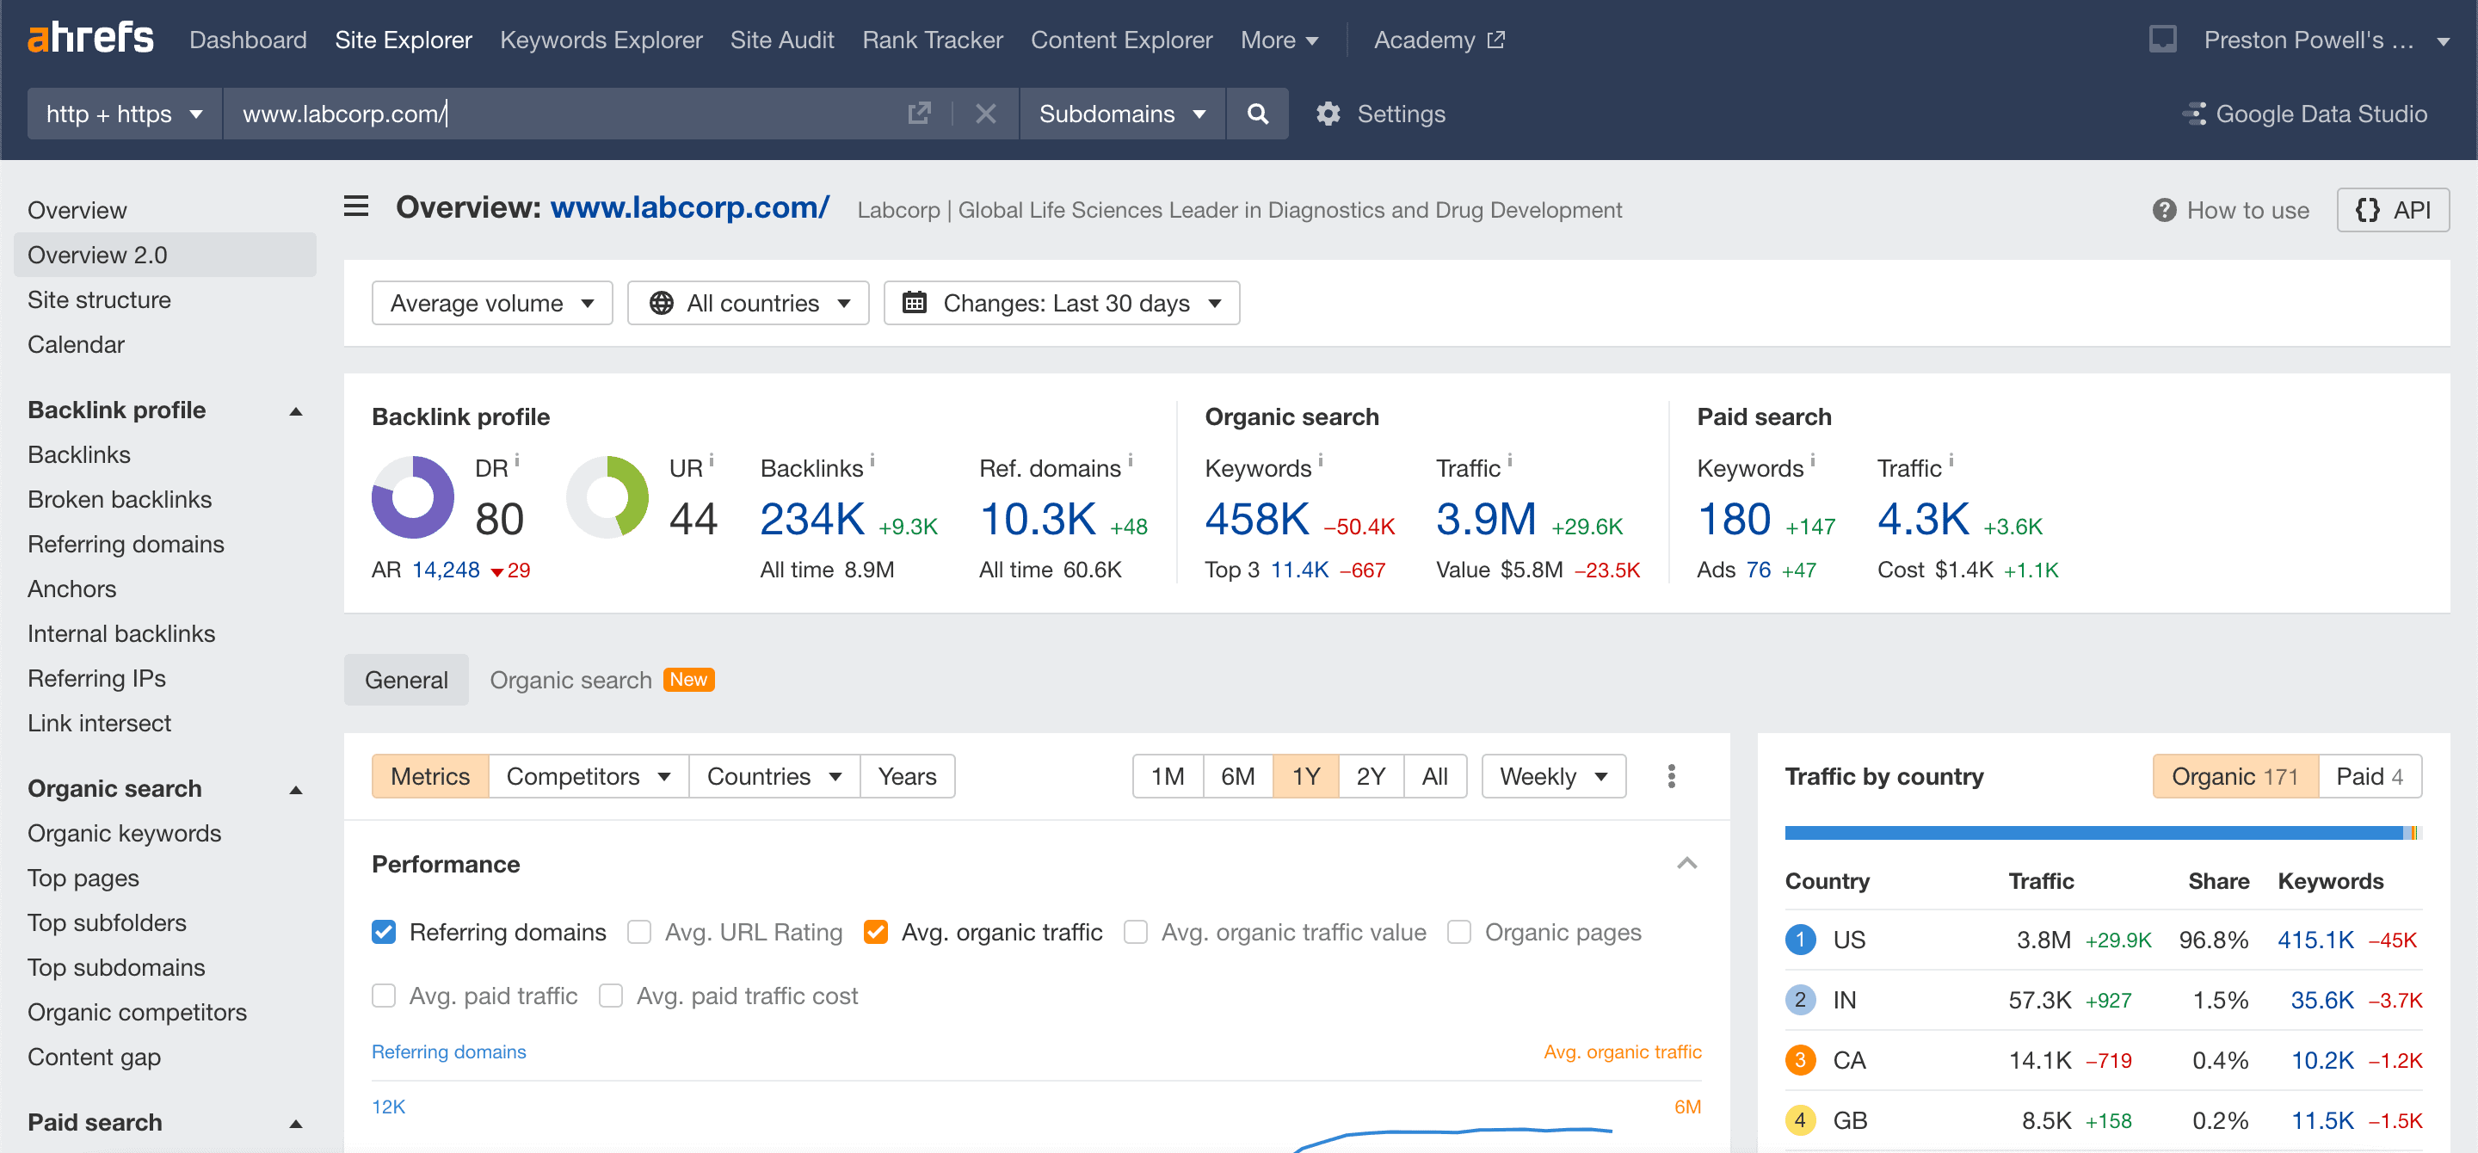
Task: Enable Avg. paid traffic checkbox
Action: 383,996
